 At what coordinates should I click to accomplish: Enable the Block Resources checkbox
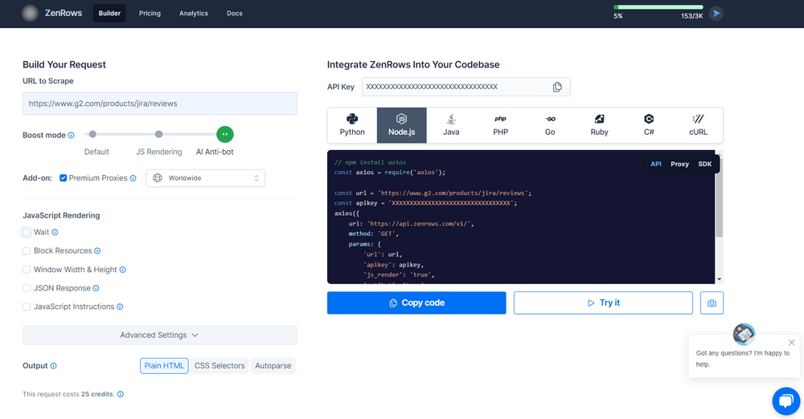tap(27, 251)
